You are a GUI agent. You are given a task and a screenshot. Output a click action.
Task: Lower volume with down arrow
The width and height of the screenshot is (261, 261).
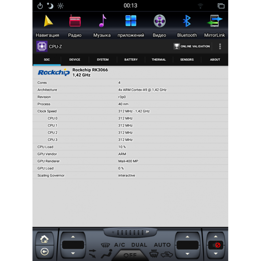216,254
